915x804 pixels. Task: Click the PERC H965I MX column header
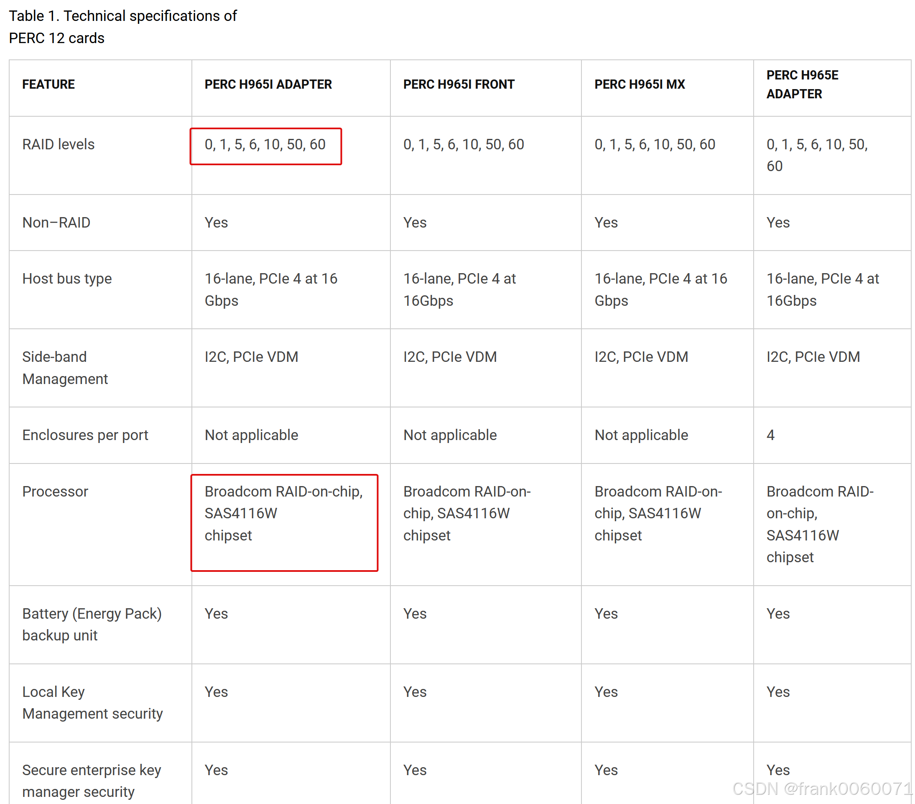639,84
